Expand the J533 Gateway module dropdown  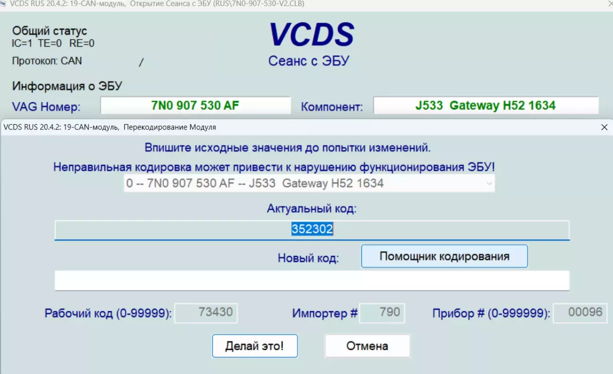pos(489,184)
